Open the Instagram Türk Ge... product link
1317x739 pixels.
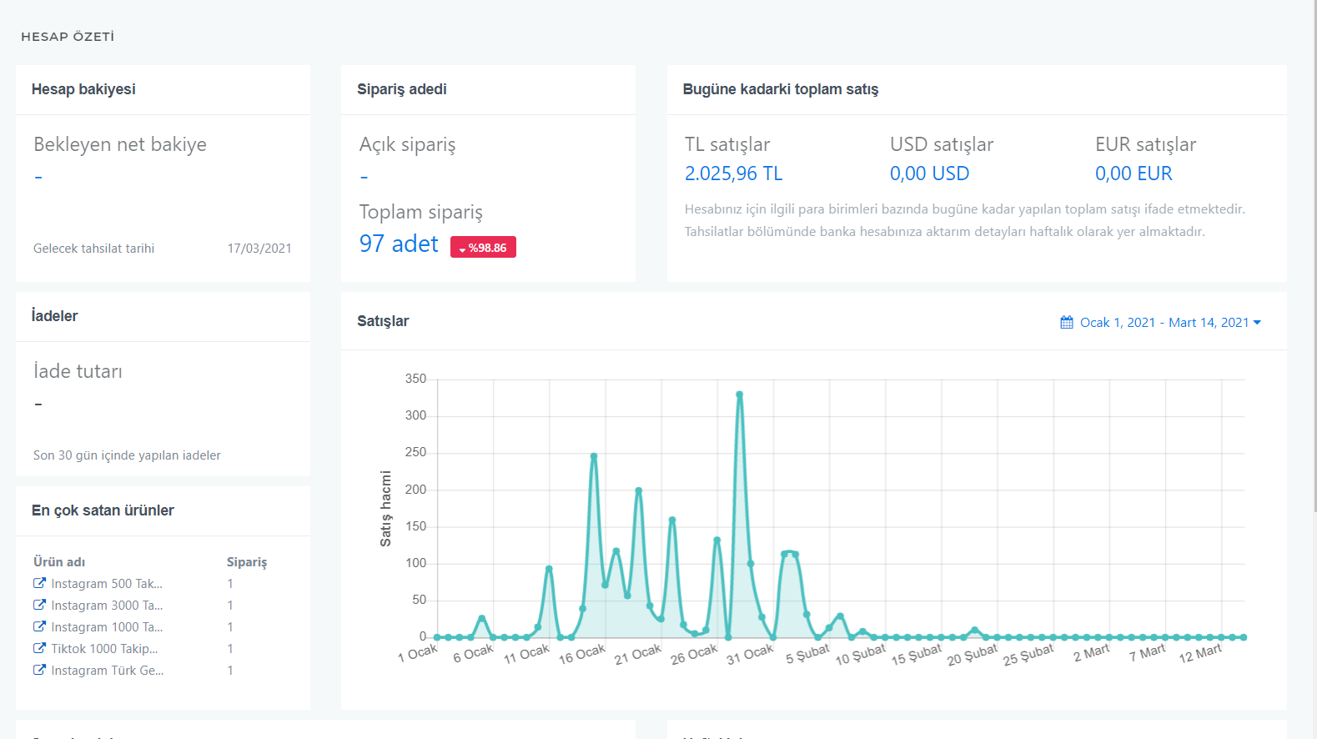(108, 670)
